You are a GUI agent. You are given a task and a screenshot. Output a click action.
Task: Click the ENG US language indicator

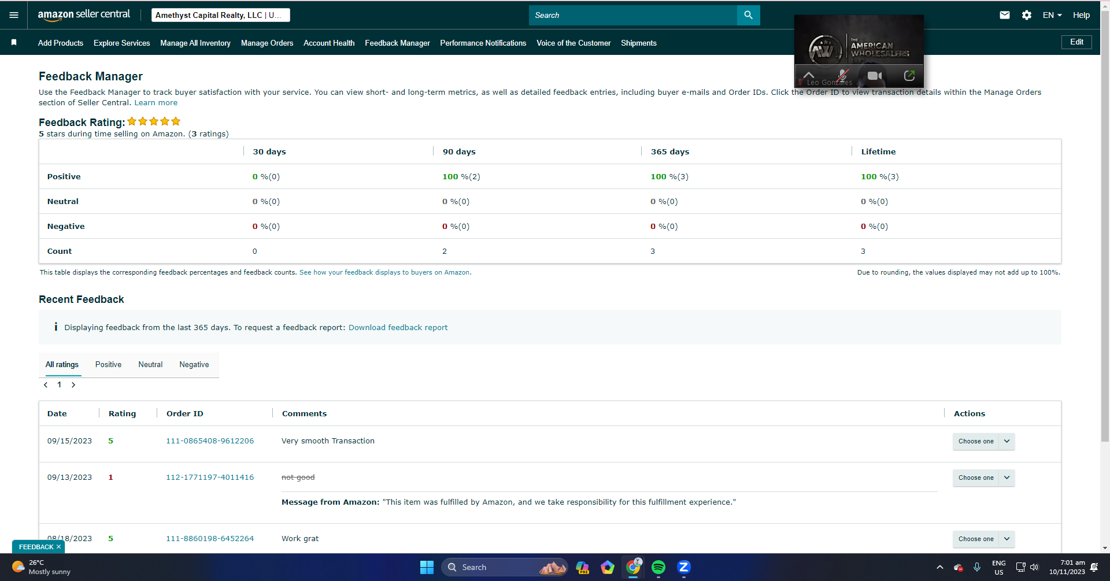(x=998, y=567)
